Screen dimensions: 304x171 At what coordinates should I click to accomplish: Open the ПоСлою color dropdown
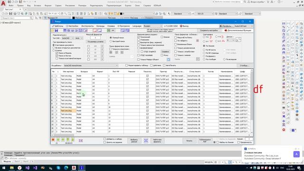85,18
